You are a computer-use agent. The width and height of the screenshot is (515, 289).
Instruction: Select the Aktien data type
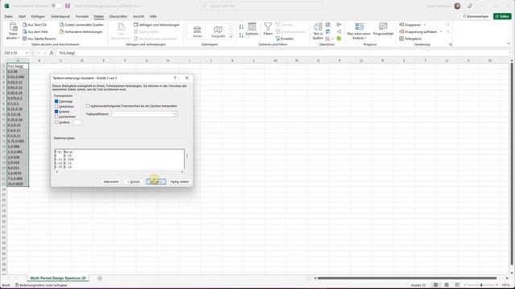[197, 32]
